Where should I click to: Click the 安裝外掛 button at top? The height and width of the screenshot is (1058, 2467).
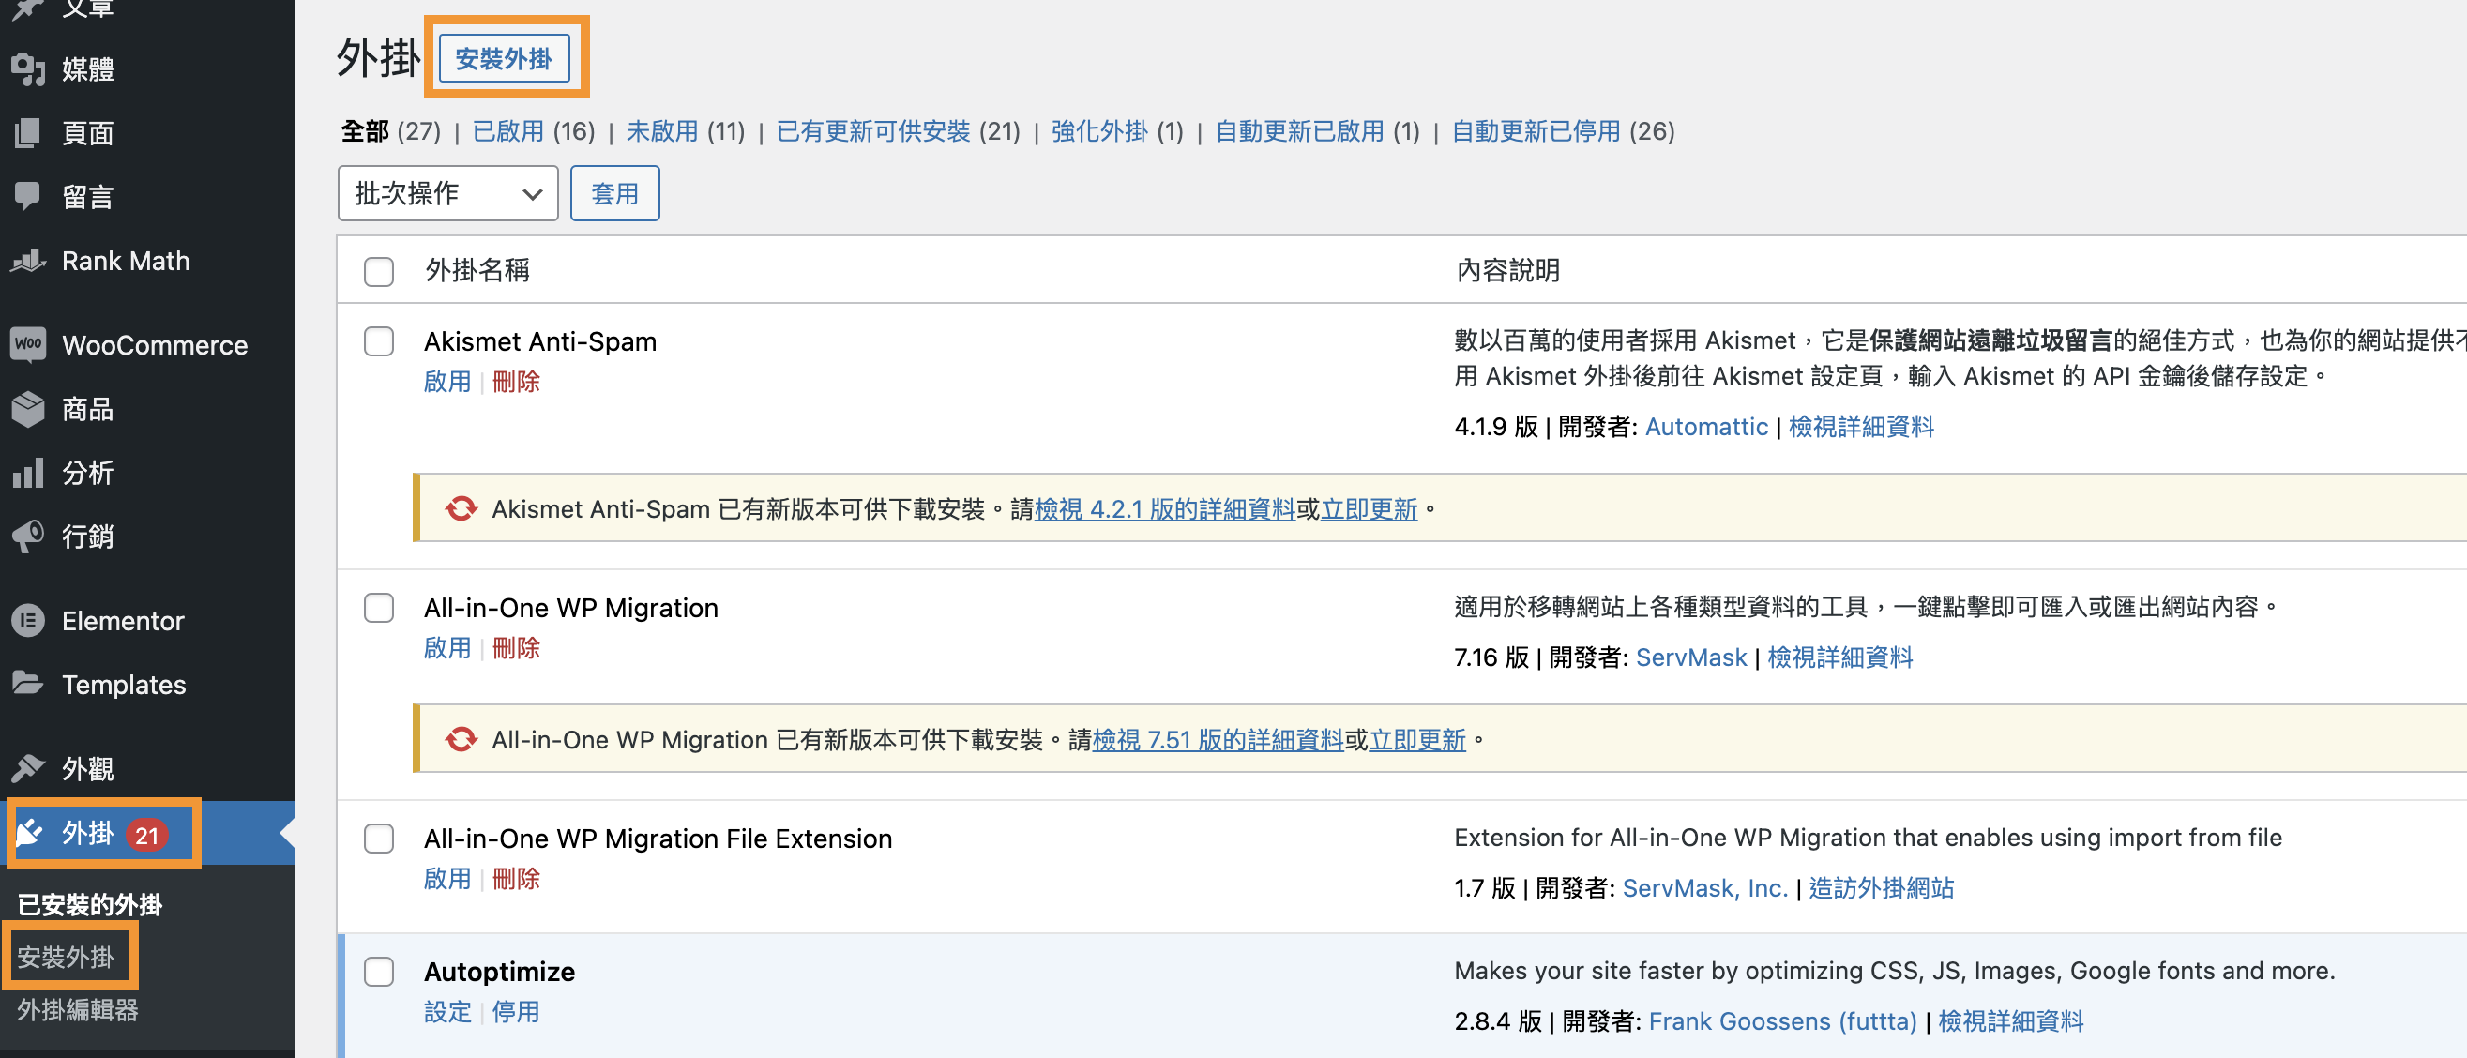503,58
